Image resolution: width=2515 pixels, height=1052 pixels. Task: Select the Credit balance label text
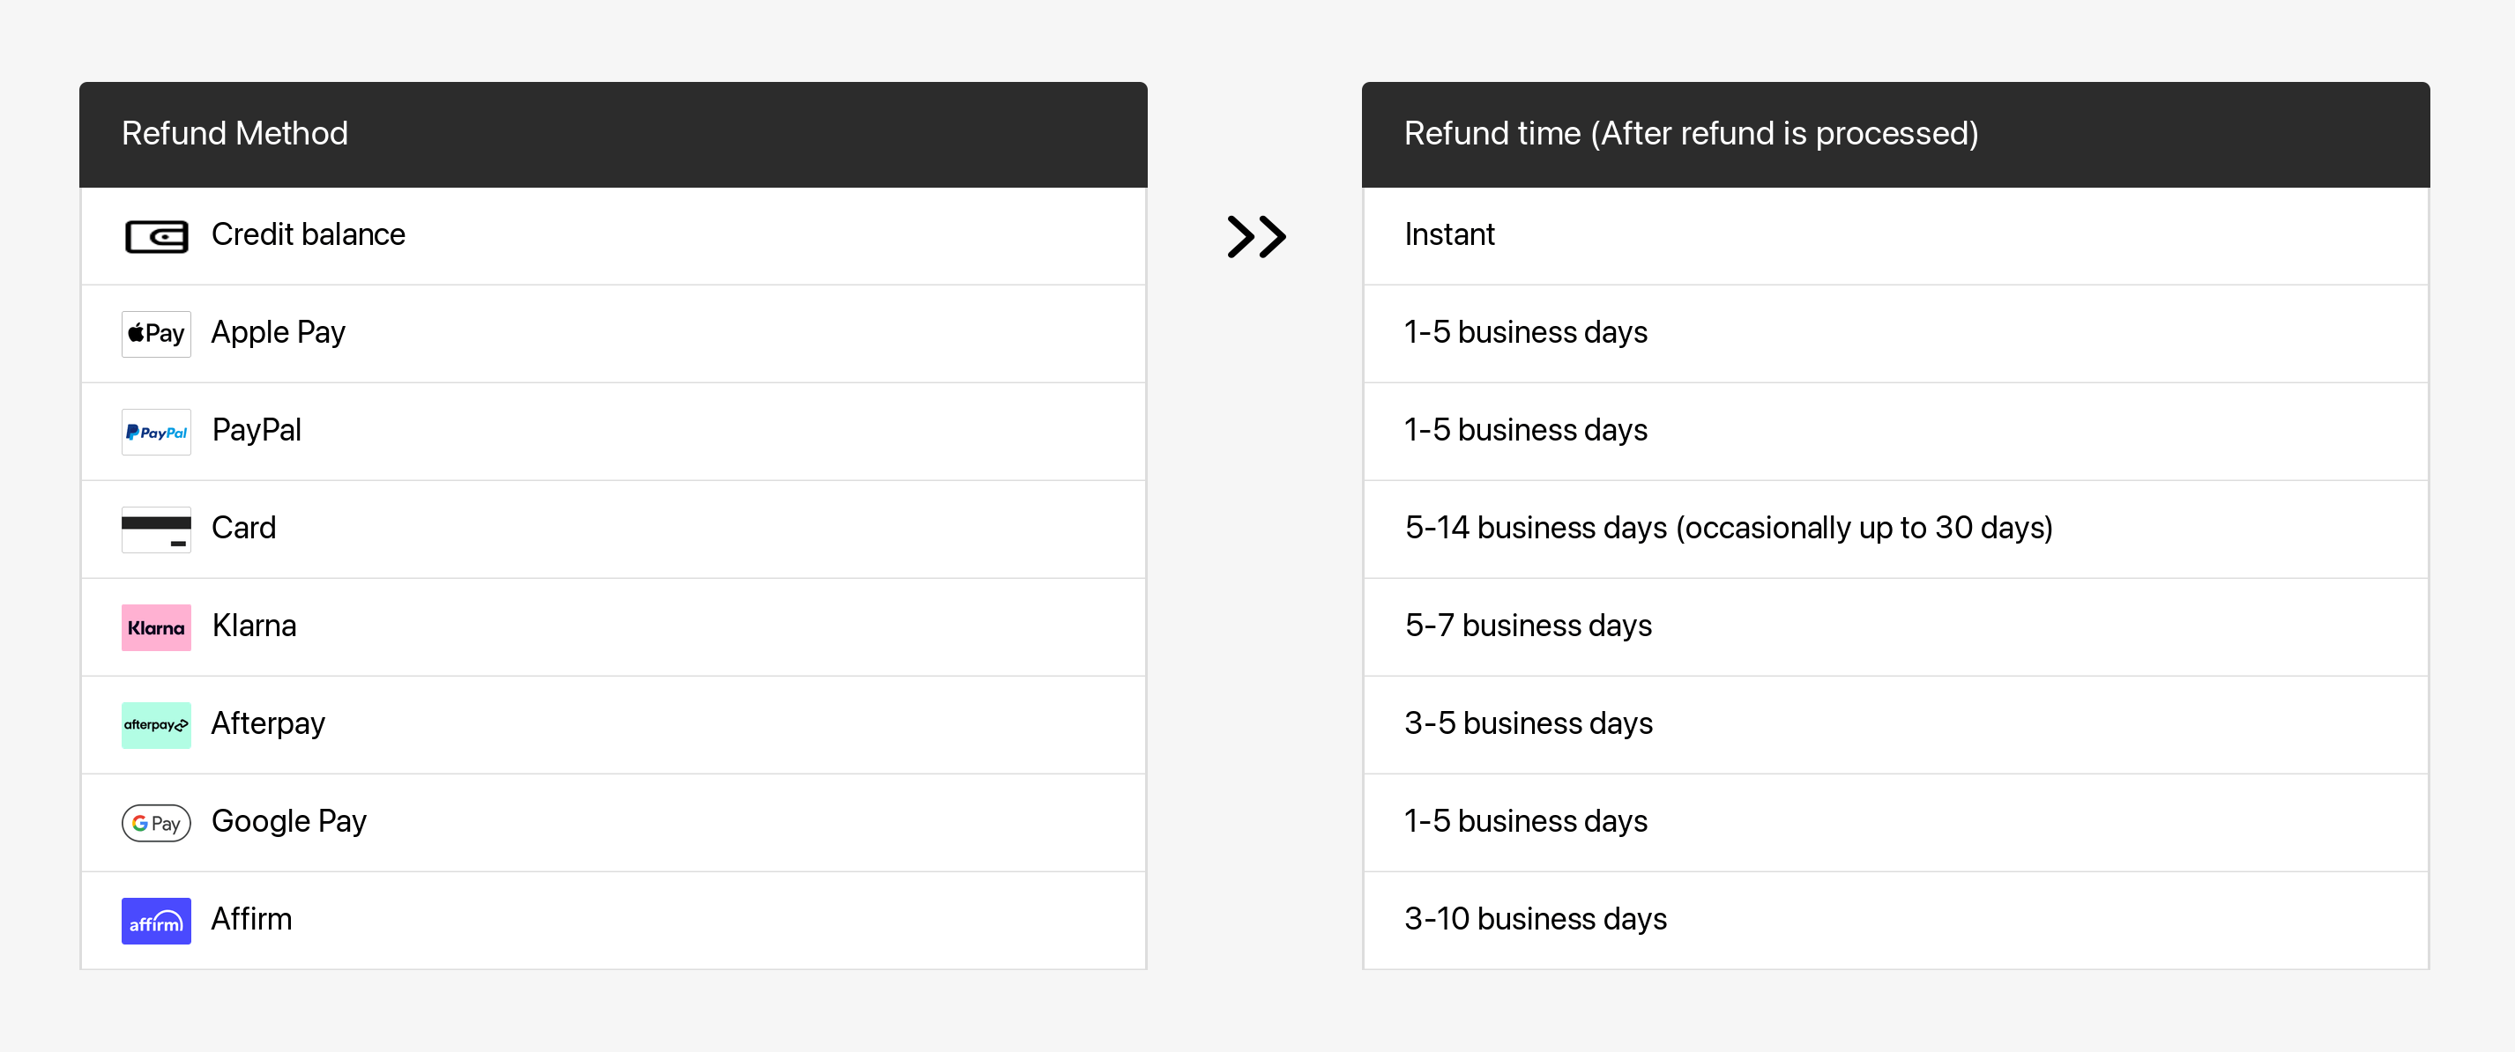(x=308, y=235)
